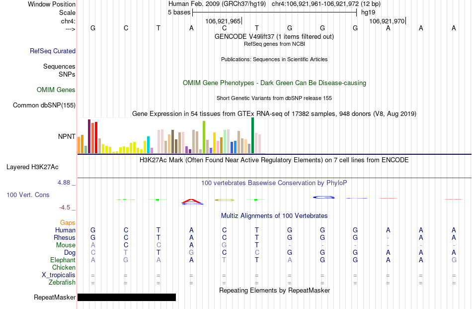Click the '5 bases' scale text
The image size is (472, 309).
179,12
